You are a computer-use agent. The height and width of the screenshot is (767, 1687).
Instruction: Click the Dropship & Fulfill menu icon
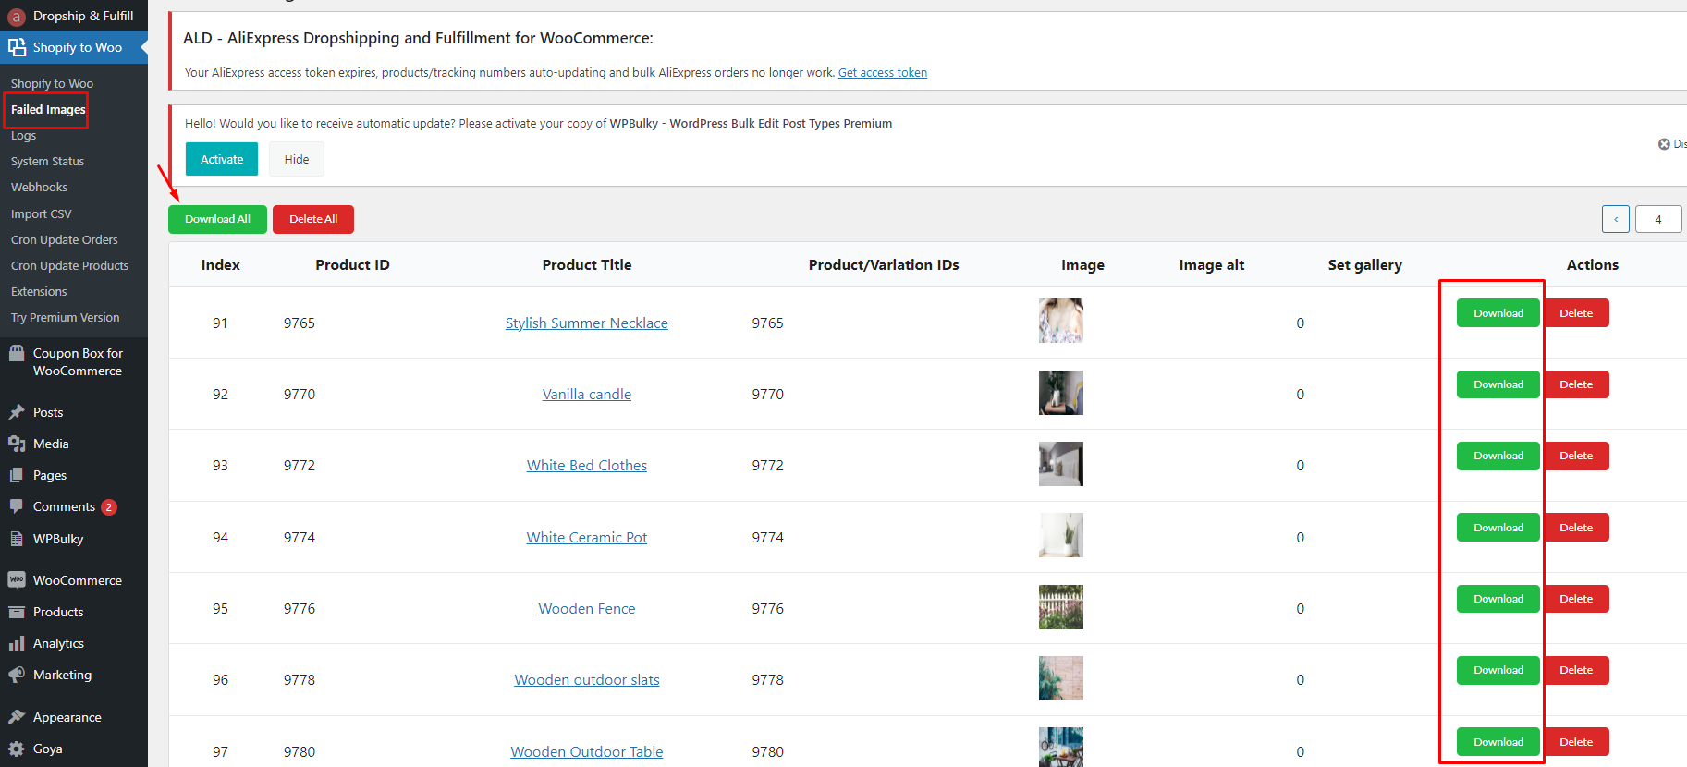(16, 16)
